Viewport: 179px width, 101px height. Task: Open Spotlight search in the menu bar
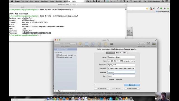pos(163,1)
